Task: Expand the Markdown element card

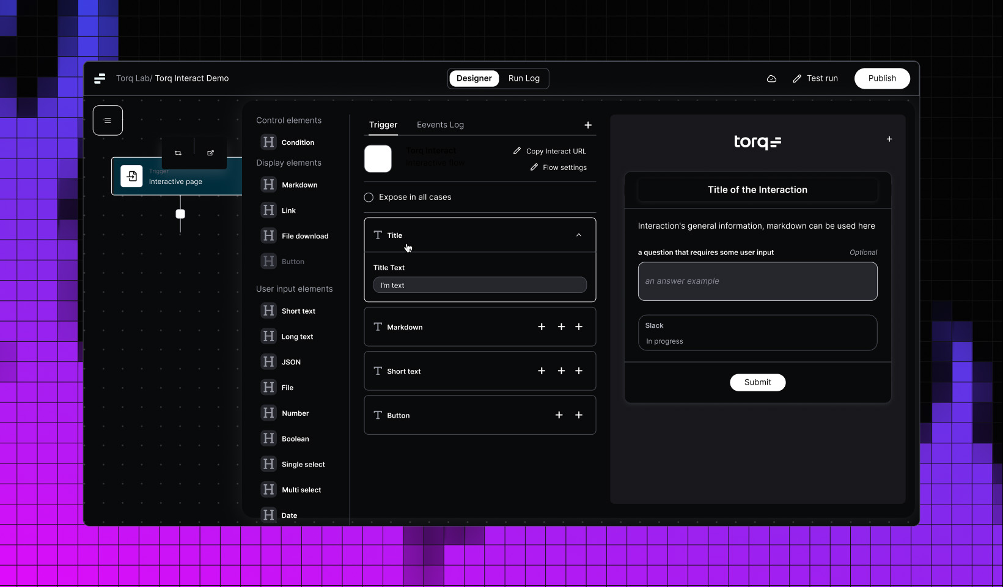Action: [x=480, y=327]
